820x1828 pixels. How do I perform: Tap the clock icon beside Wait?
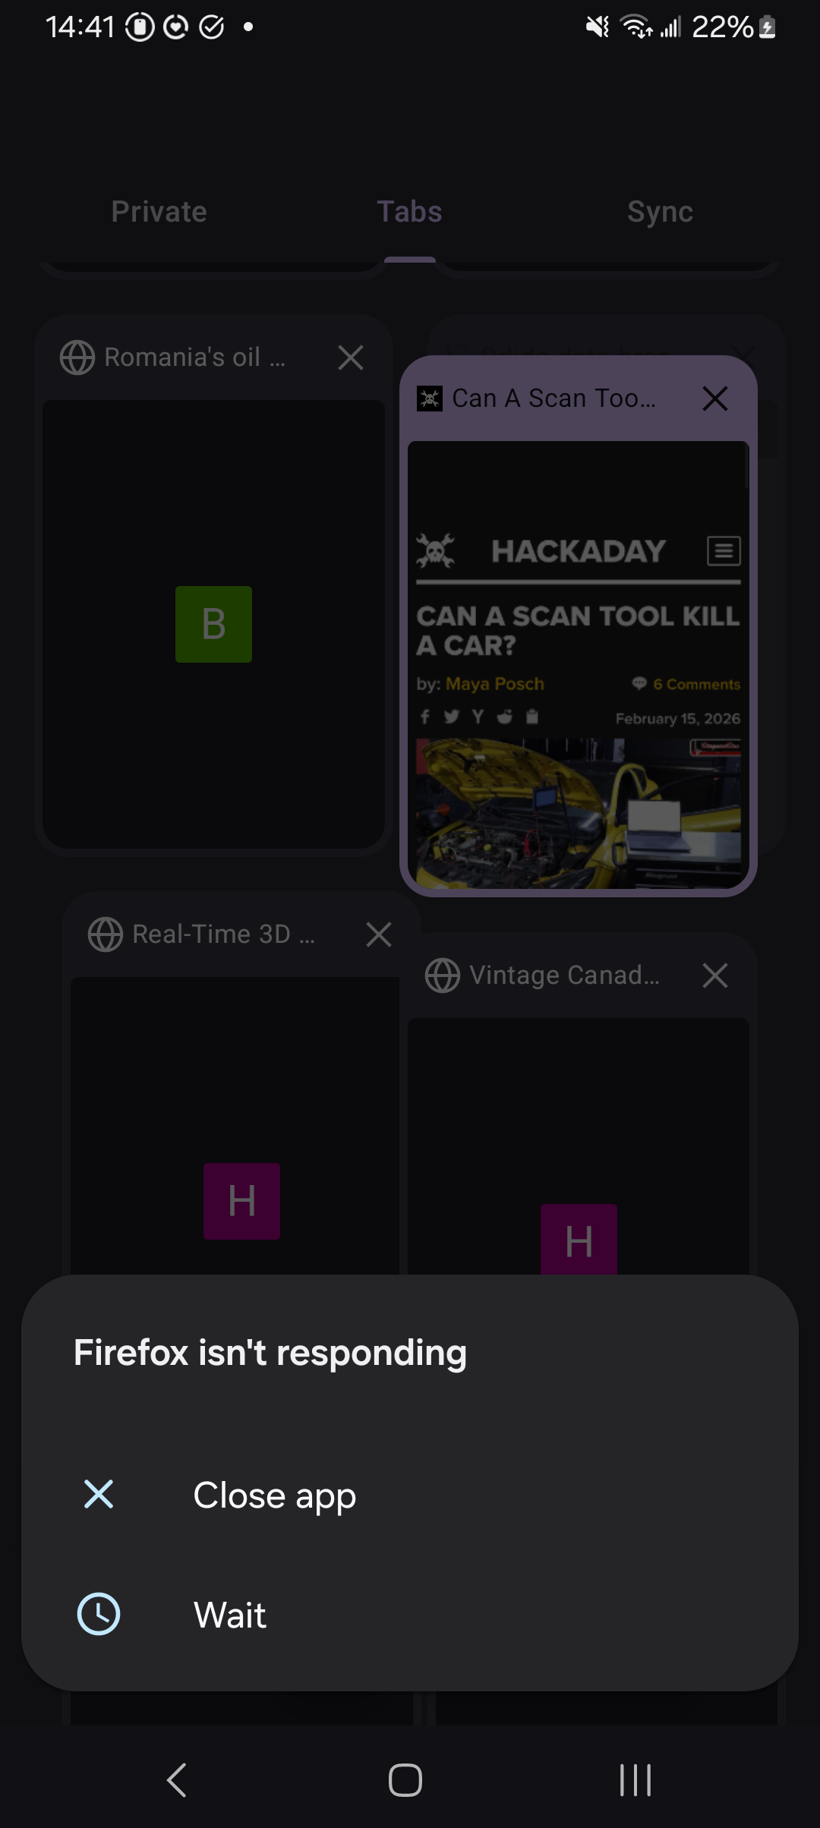pyautogui.click(x=99, y=1613)
